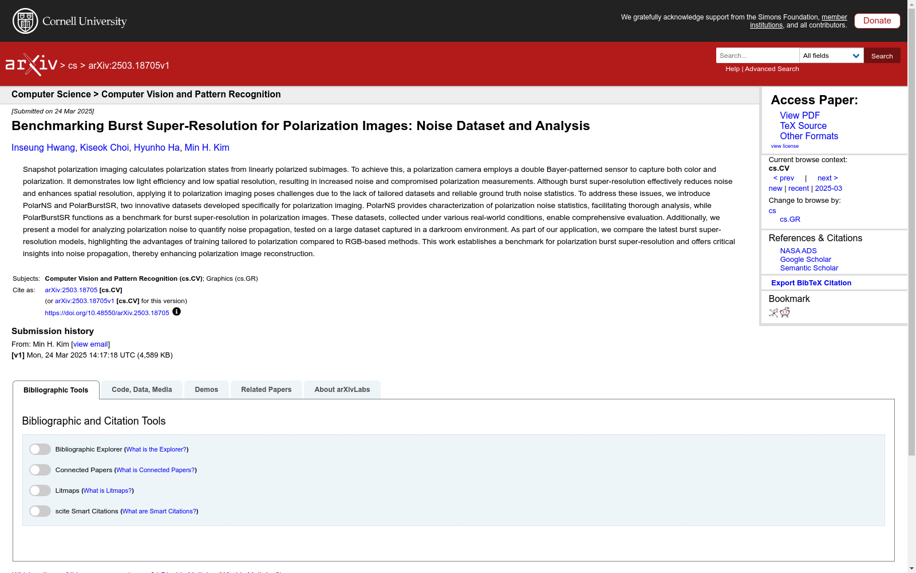916x573 pixels.
Task: Open View PDF link
Action: click(800, 115)
